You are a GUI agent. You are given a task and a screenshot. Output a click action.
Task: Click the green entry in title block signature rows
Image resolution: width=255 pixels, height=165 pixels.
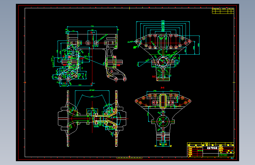point(200,151)
